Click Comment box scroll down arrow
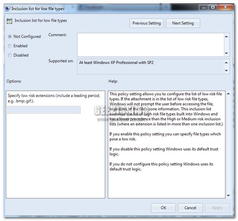238x221 pixels. click(x=226, y=53)
